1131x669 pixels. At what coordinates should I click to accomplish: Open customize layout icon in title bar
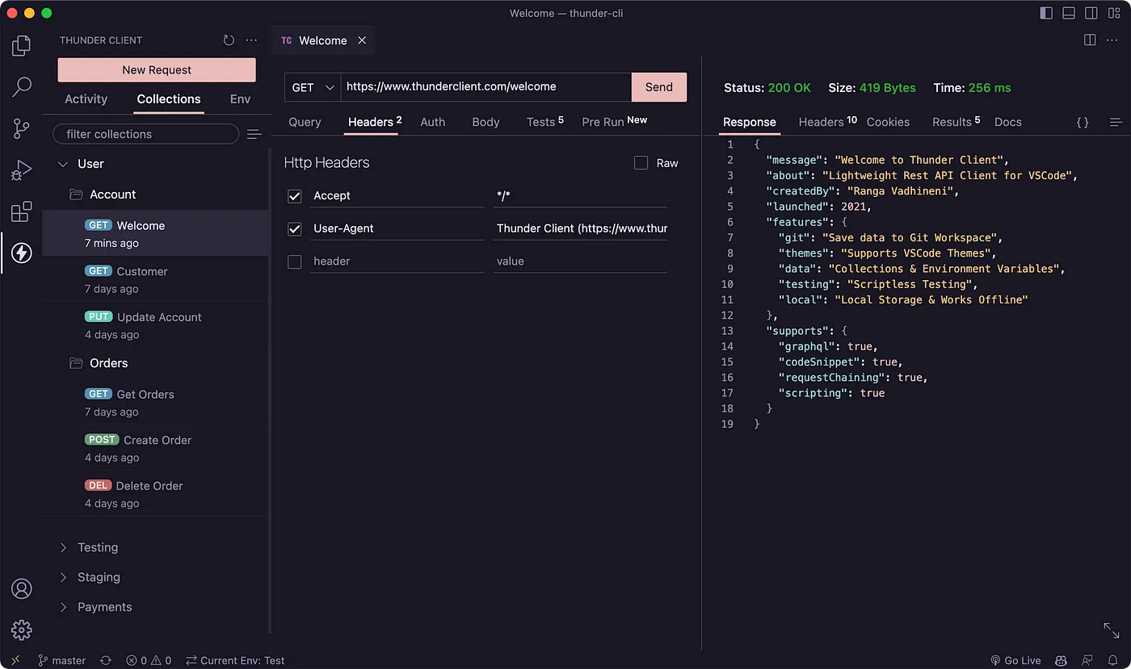click(1114, 13)
